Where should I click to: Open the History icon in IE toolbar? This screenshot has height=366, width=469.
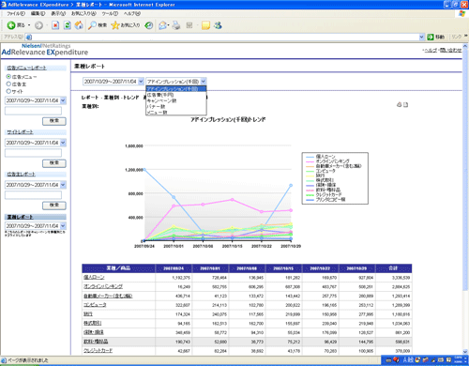(x=149, y=25)
